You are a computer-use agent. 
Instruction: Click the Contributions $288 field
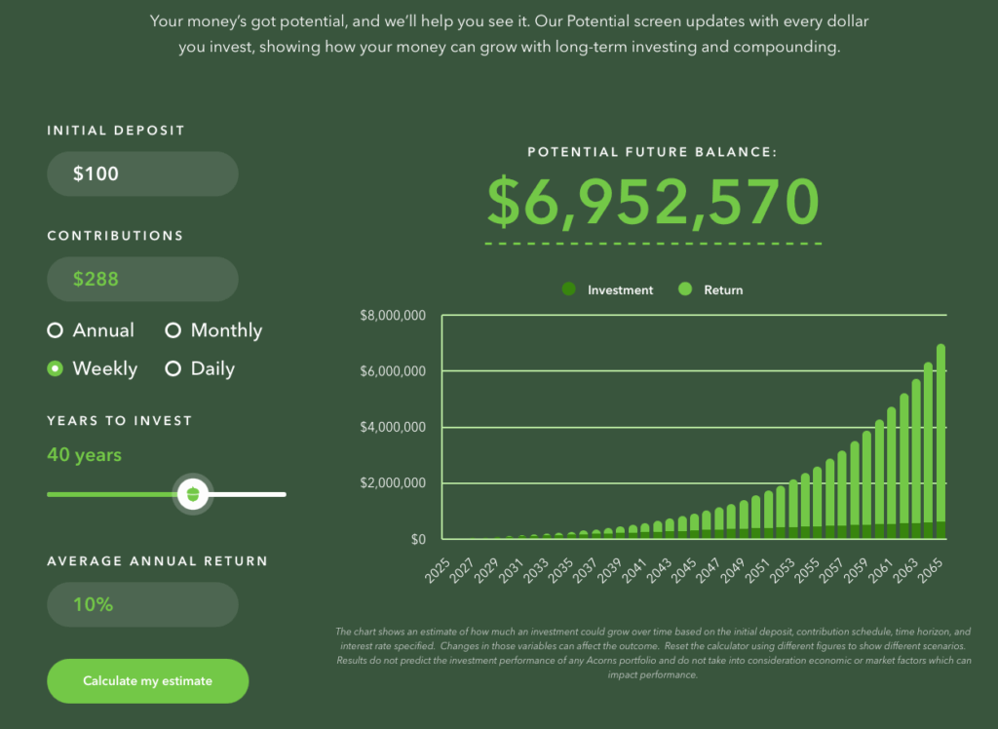(x=142, y=279)
